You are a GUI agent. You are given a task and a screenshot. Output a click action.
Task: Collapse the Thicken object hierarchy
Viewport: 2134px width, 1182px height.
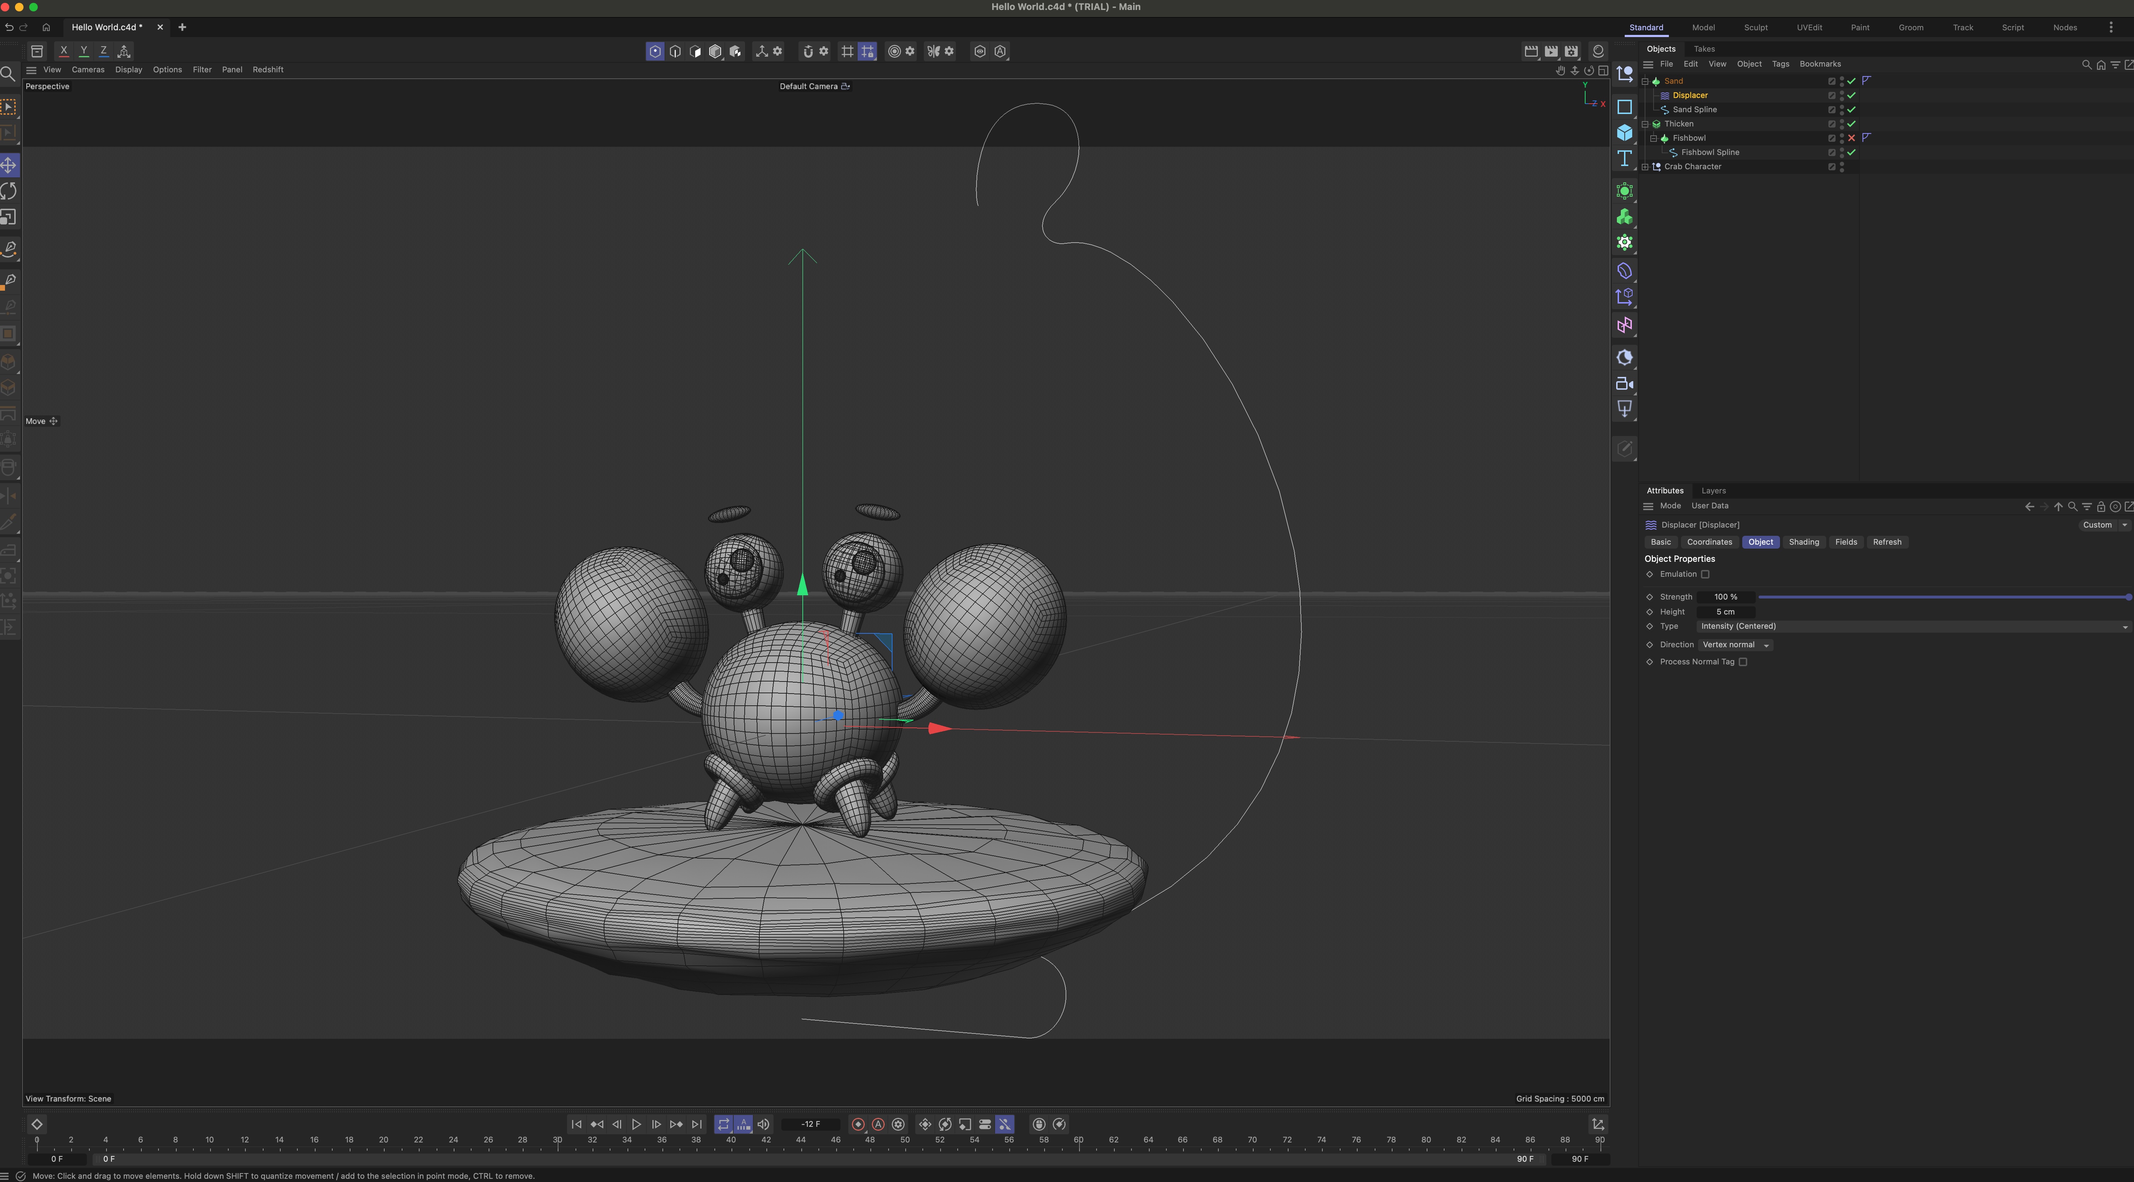[x=1645, y=124]
